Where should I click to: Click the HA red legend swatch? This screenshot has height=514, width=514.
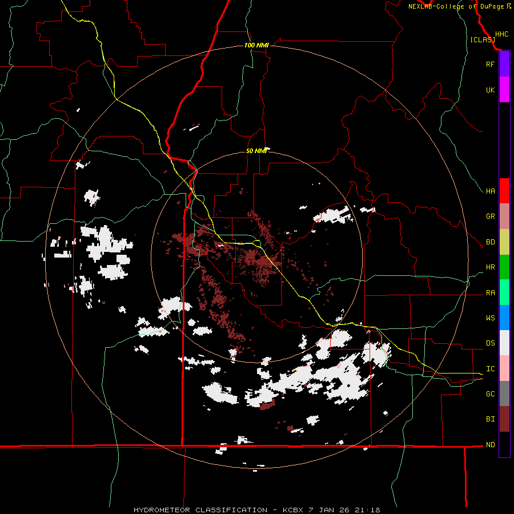[504, 191]
